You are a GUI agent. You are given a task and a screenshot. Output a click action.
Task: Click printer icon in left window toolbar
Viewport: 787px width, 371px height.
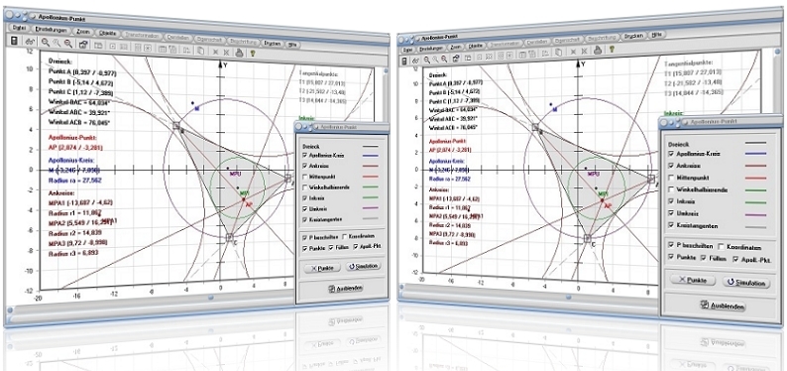[x=239, y=53]
